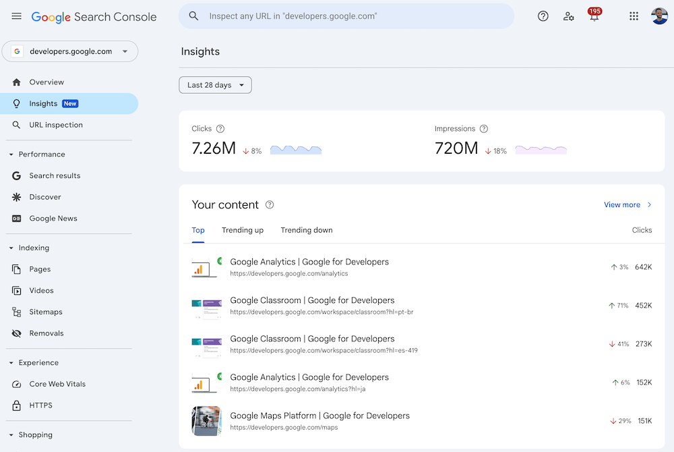Switch to the Top tab

198,230
